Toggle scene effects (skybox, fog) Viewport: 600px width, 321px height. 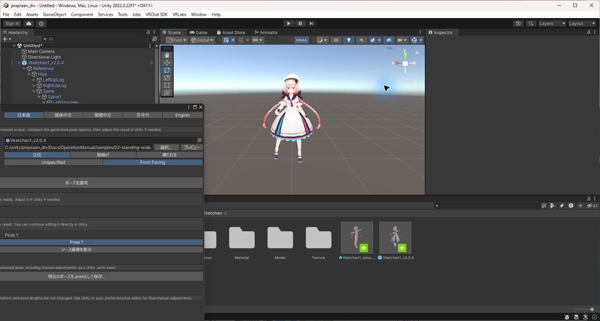click(x=372, y=40)
